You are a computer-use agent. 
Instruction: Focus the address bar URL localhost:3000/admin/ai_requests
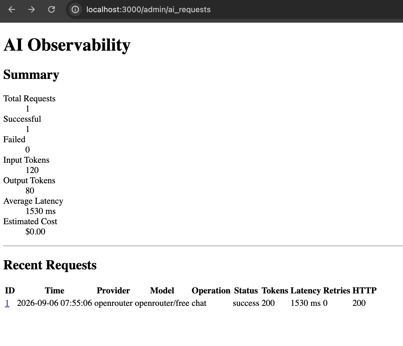click(x=148, y=10)
